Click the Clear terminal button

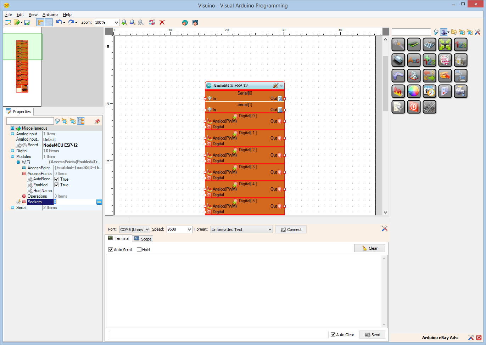click(x=370, y=248)
